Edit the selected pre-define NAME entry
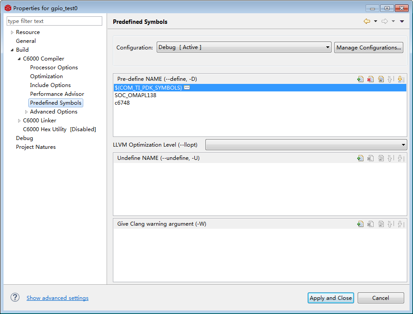 (x=381, y=79)
